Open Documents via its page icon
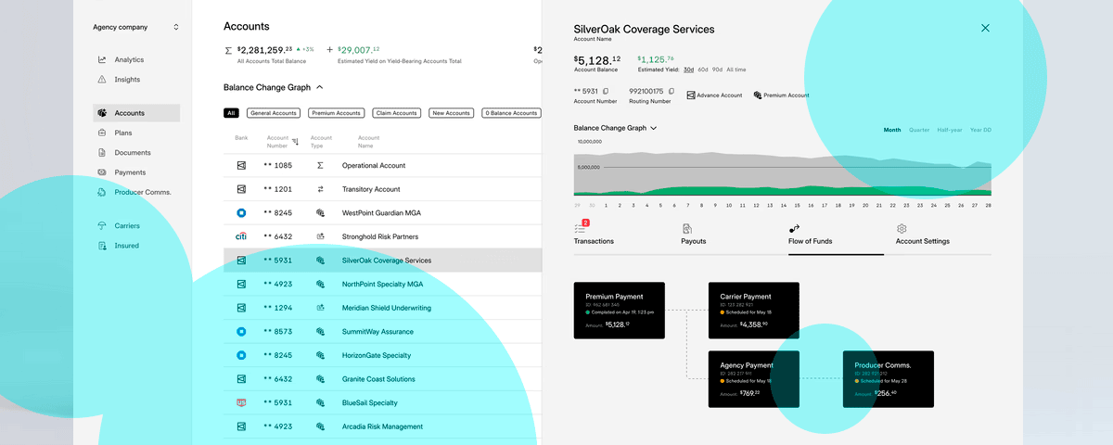 tap(102, 153)
